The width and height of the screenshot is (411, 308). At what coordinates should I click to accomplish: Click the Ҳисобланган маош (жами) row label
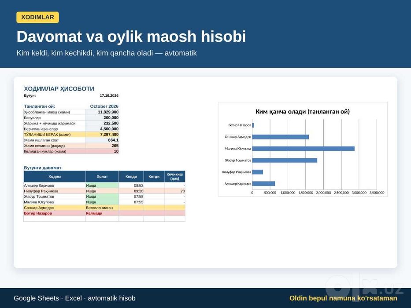tap(47, 112)
